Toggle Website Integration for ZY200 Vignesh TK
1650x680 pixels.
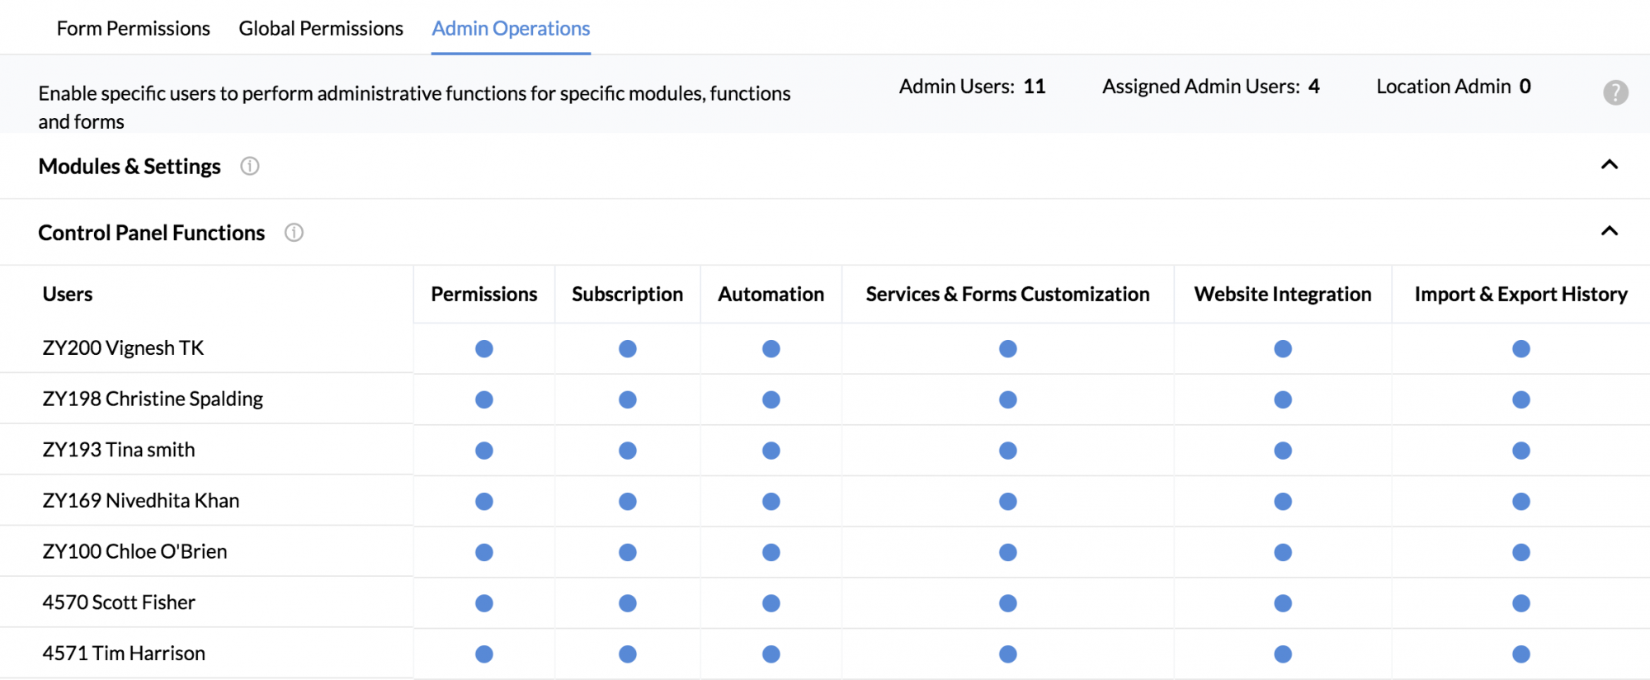point(1283,349)
